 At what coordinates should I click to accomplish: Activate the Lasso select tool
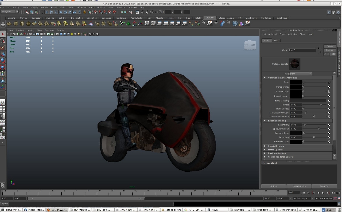pyautogui.click(x=3, y=41)
